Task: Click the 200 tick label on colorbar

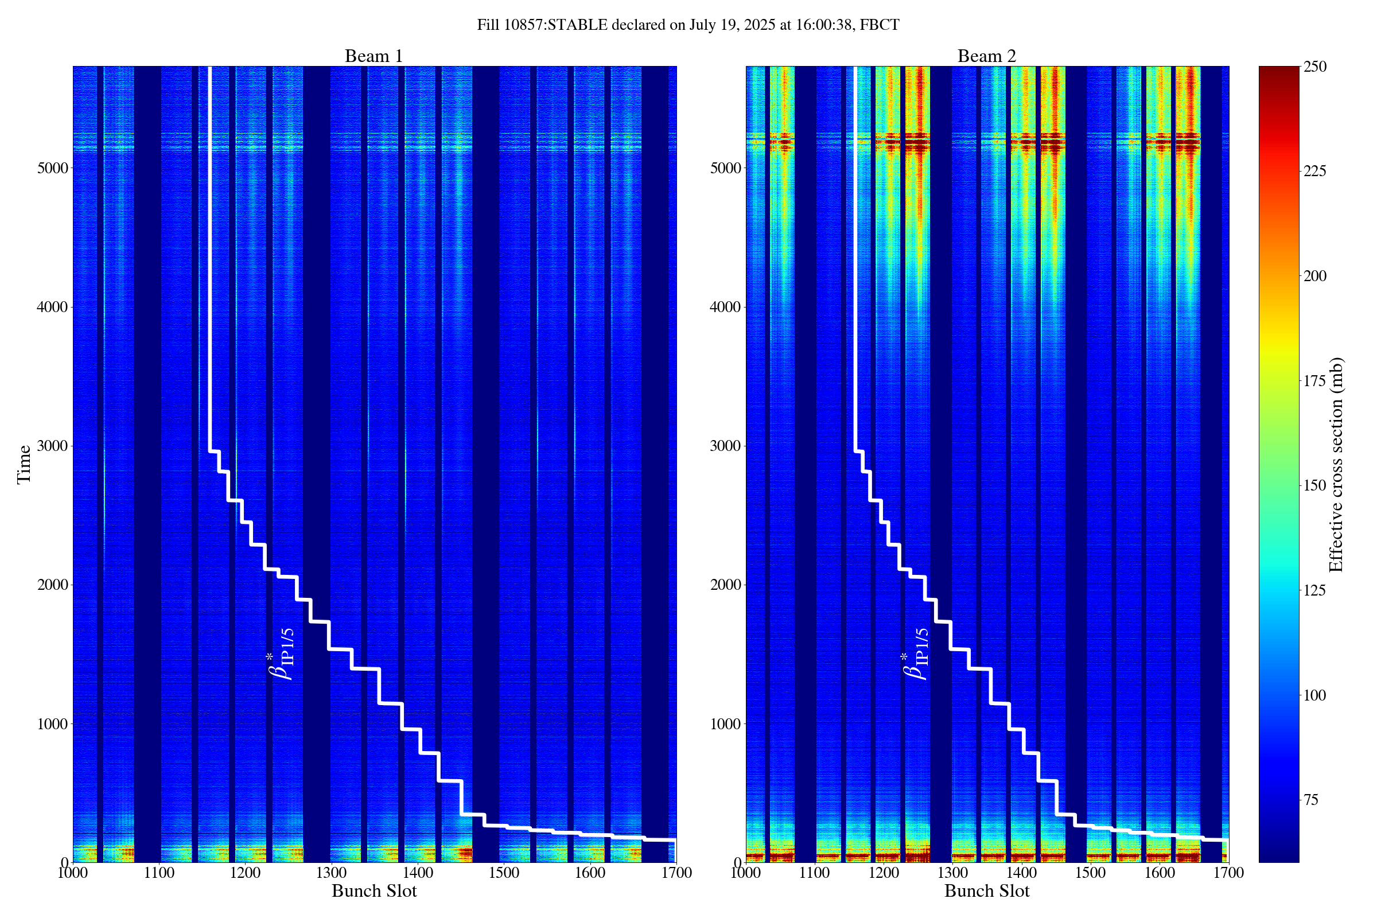Action: point(1315,277)
